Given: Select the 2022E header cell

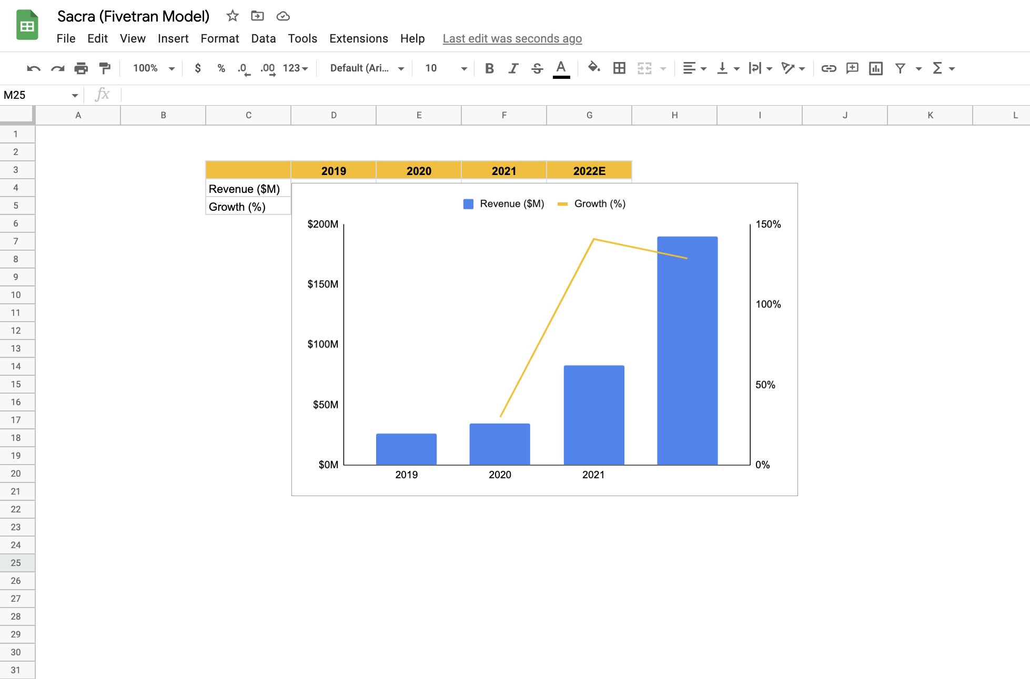Looking at the screenshot, I should [589, 171].
